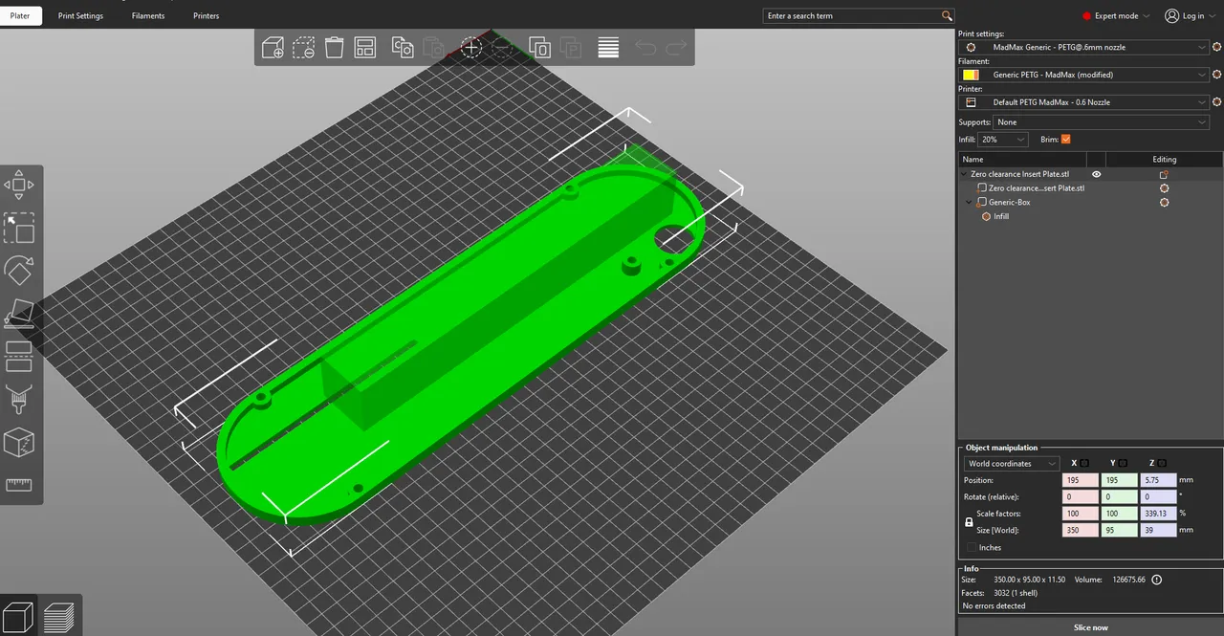Activate the Rotate tool
This screenshot has width=1224, height=636.
pyautogui.click(x=19, y=271)
